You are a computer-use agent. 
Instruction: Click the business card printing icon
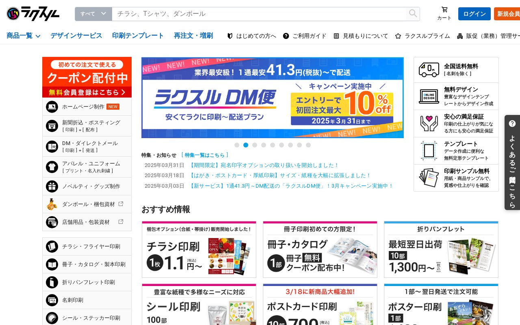click(52, 300)
